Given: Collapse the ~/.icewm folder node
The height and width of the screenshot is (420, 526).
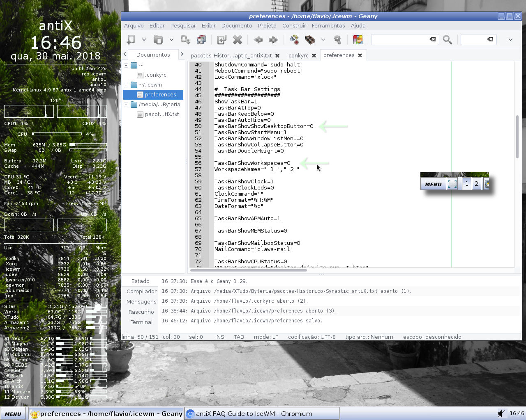Looking at the screenshot, I should pos(126,85).
